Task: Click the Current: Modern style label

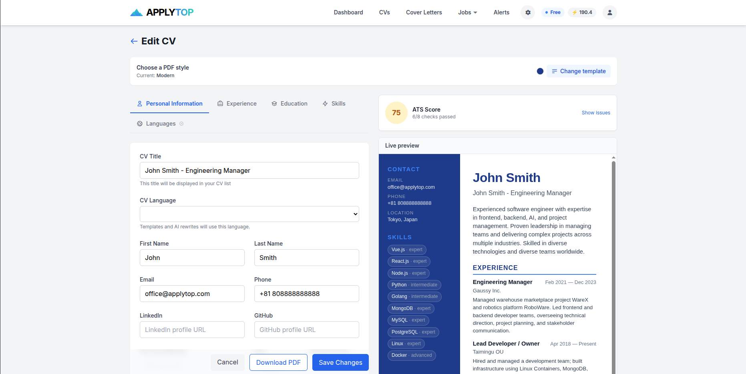Action: (155, 76)
